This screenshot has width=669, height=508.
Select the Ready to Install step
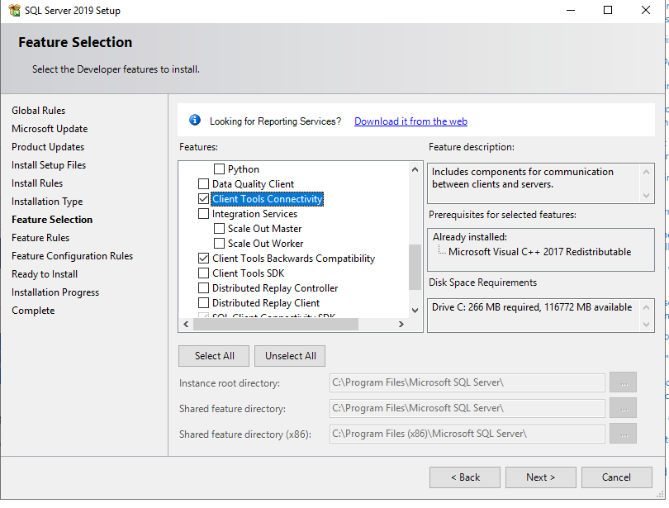coord(45,274)
